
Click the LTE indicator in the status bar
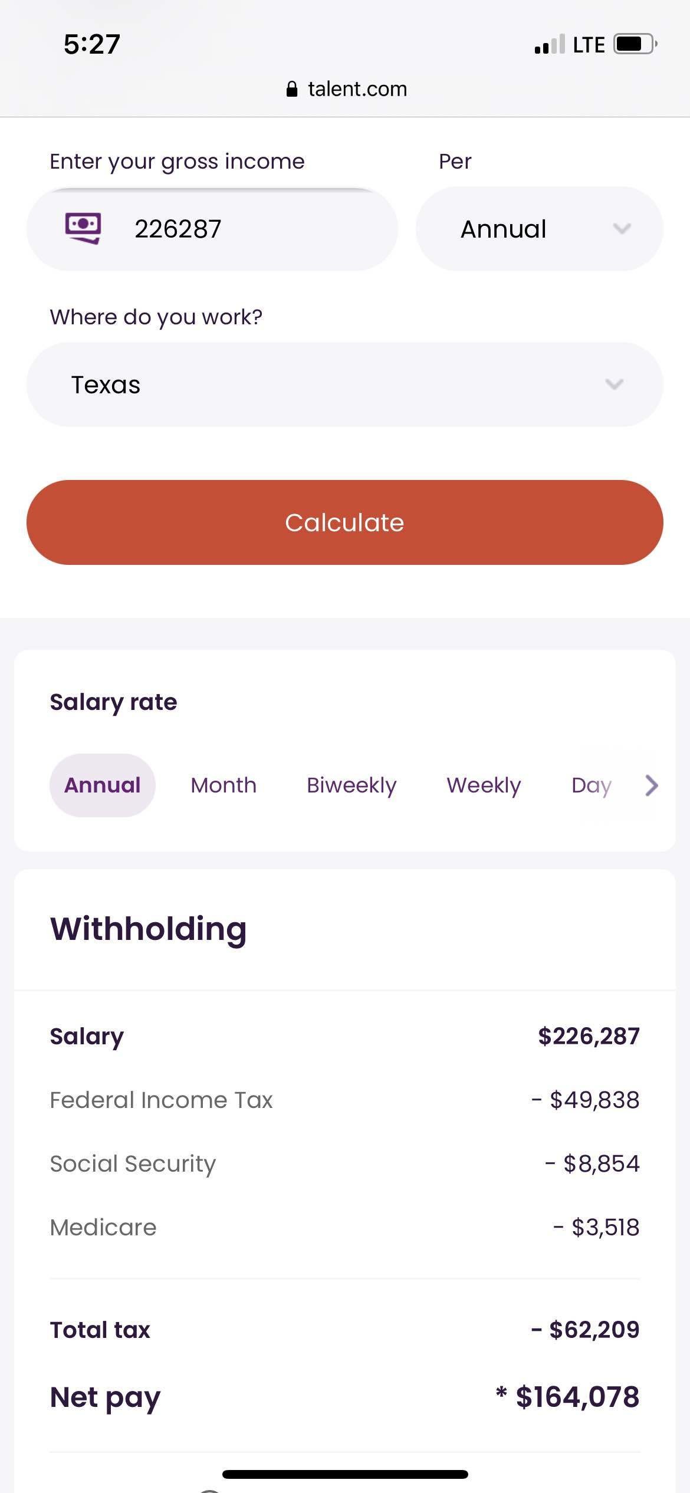pos(588,43)
